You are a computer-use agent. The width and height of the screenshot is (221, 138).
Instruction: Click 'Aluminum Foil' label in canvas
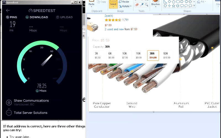click(181, 105)
